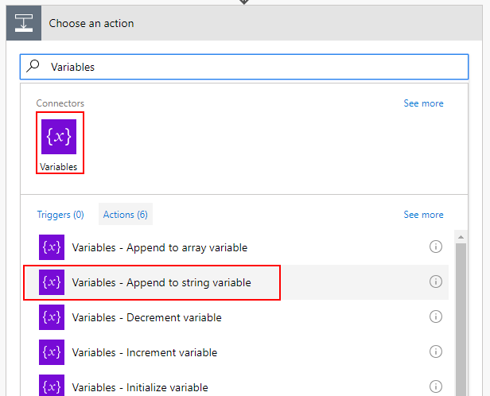View info for Increment variable
Screen dimensions: 490x396
coord(435,351)
